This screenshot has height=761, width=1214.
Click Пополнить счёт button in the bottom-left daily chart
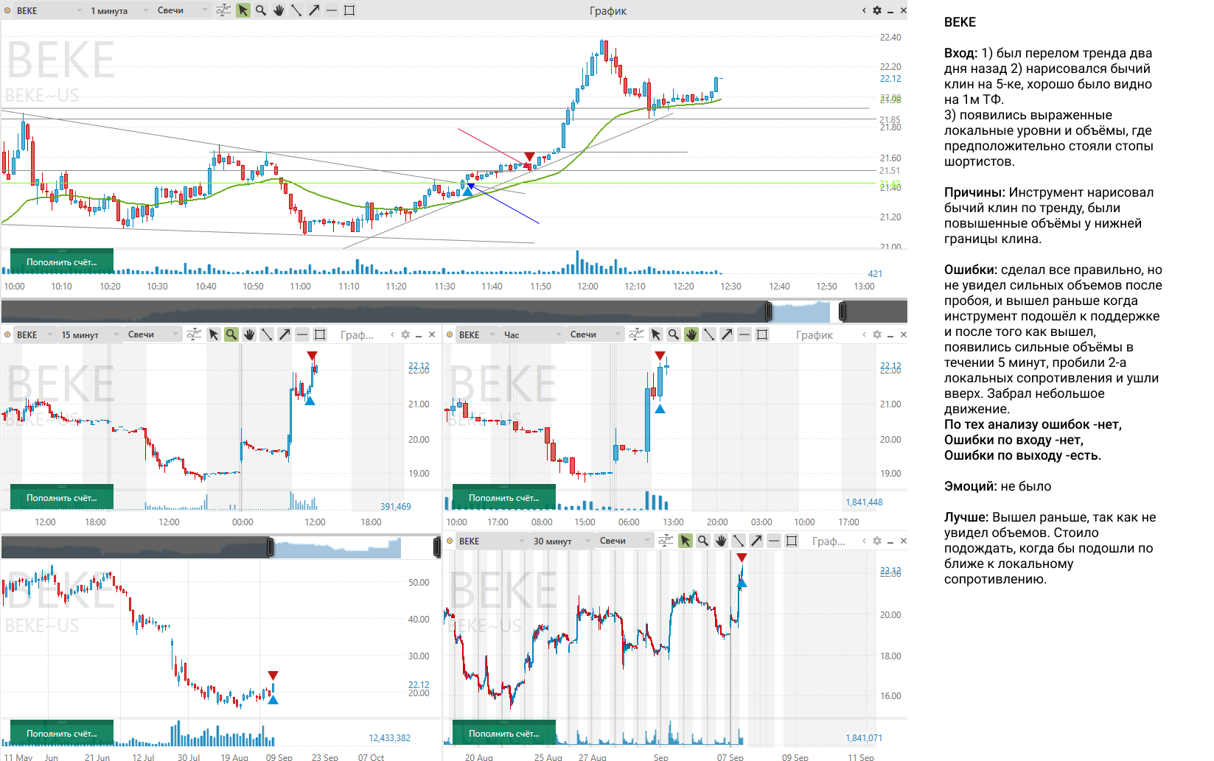pos(62,733)
